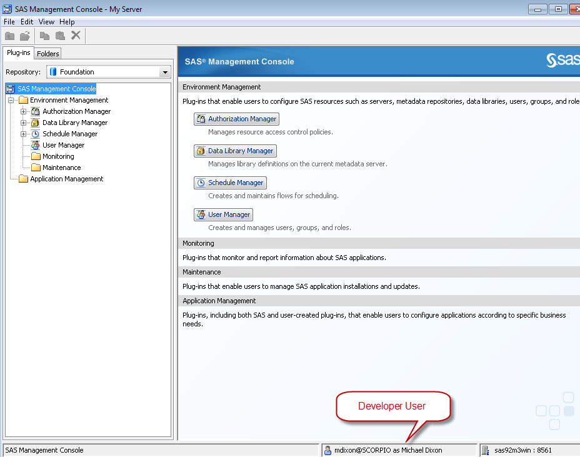Select Authorization Manager tree label
This screenshot has height=457, width=580.
[x=77, y=111]
